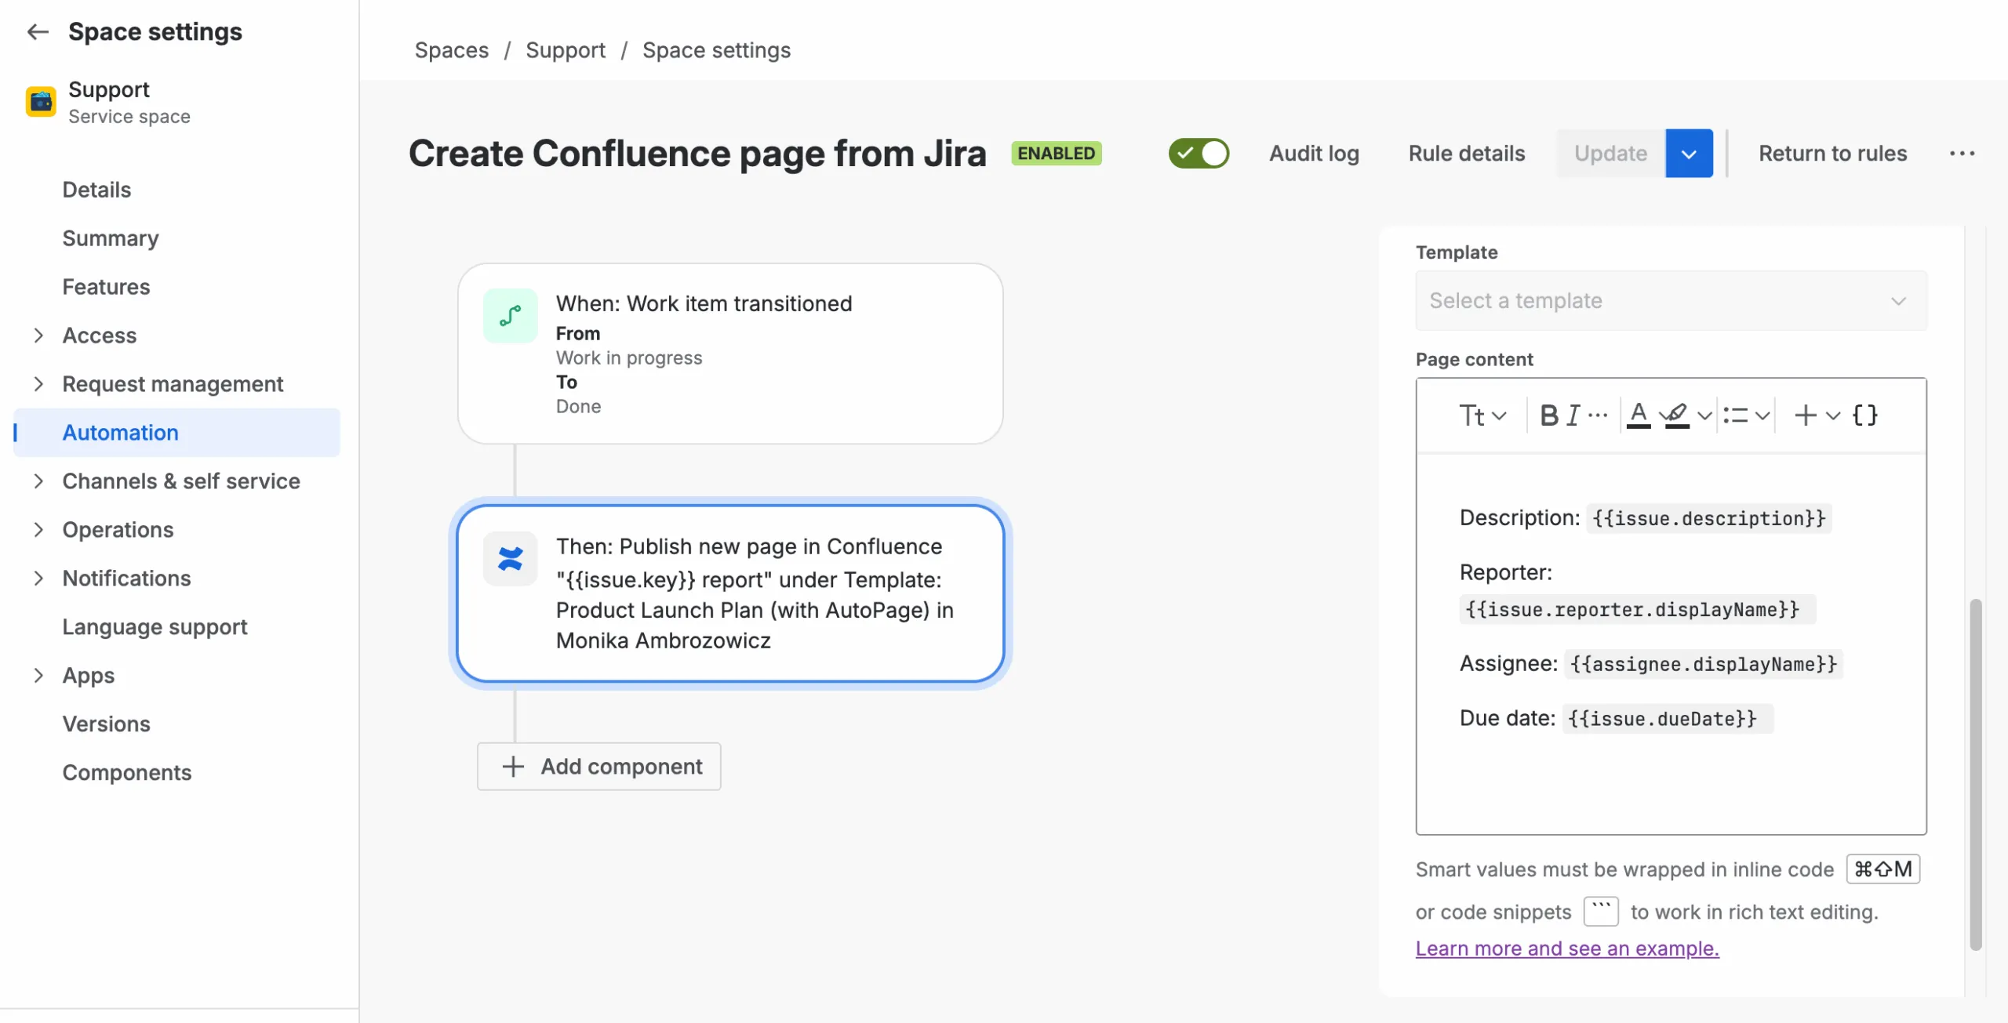
Task: Open Details settings page
Action: (96, 190)
